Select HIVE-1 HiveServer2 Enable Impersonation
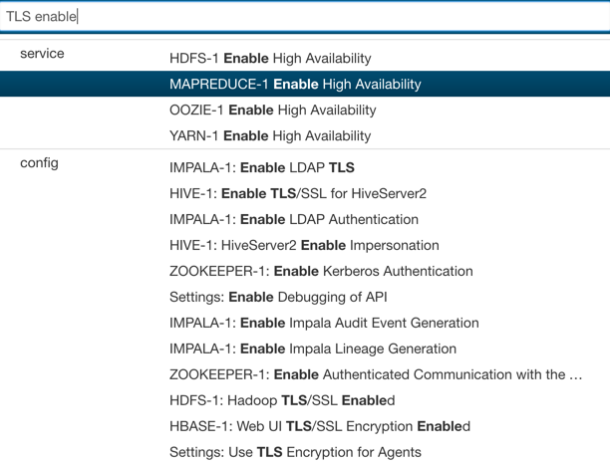The image size is (610, 465). [304, 246]
